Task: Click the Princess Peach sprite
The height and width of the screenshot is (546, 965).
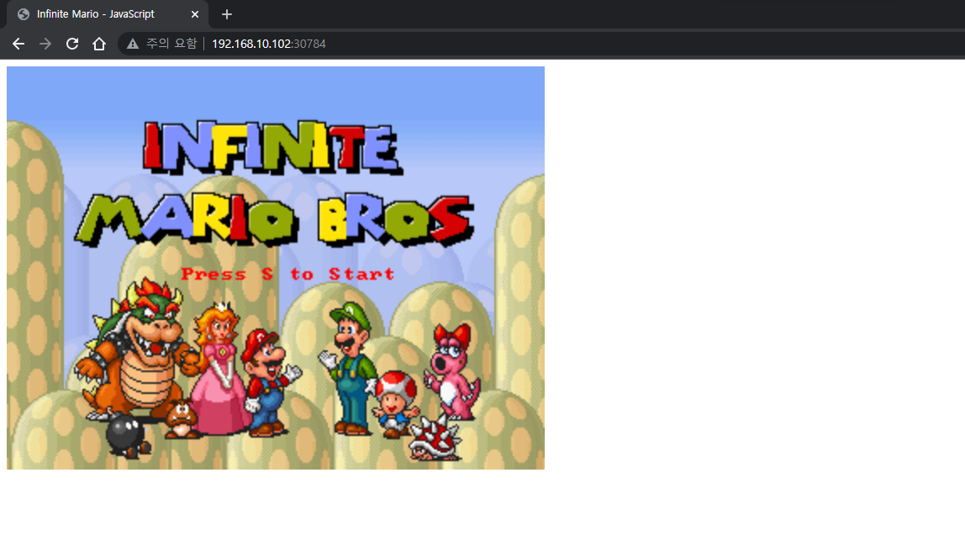Action: [x=220, y=369]
